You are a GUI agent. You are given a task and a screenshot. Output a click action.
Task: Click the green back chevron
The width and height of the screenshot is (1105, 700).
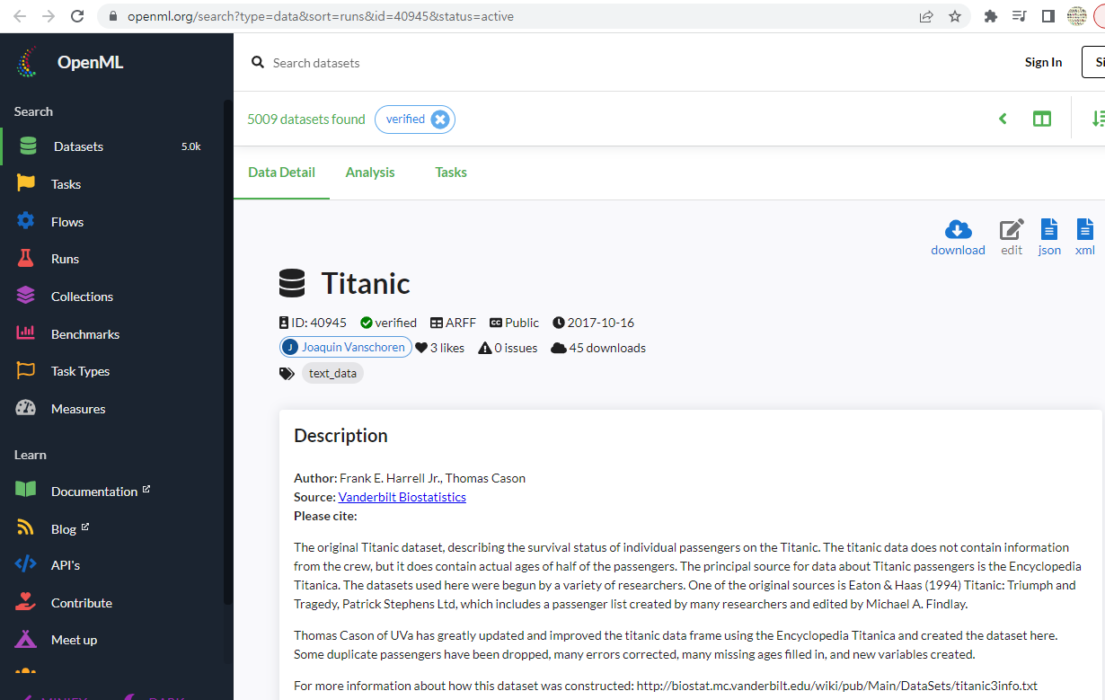pos(1003,119)
